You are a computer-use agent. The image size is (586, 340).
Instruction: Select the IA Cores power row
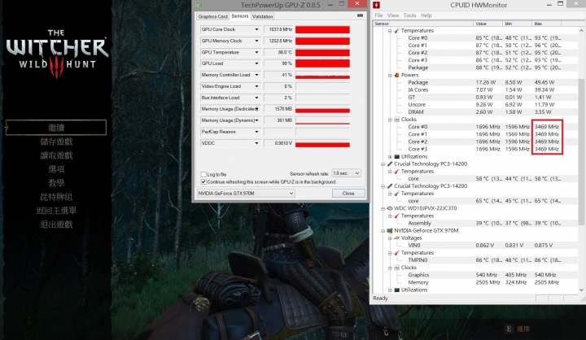click(x=475, y=89)
